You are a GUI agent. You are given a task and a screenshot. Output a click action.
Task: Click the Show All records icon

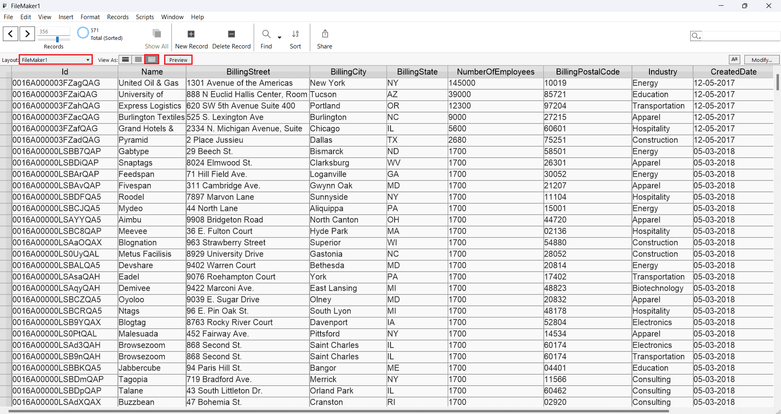pos(156,34)
